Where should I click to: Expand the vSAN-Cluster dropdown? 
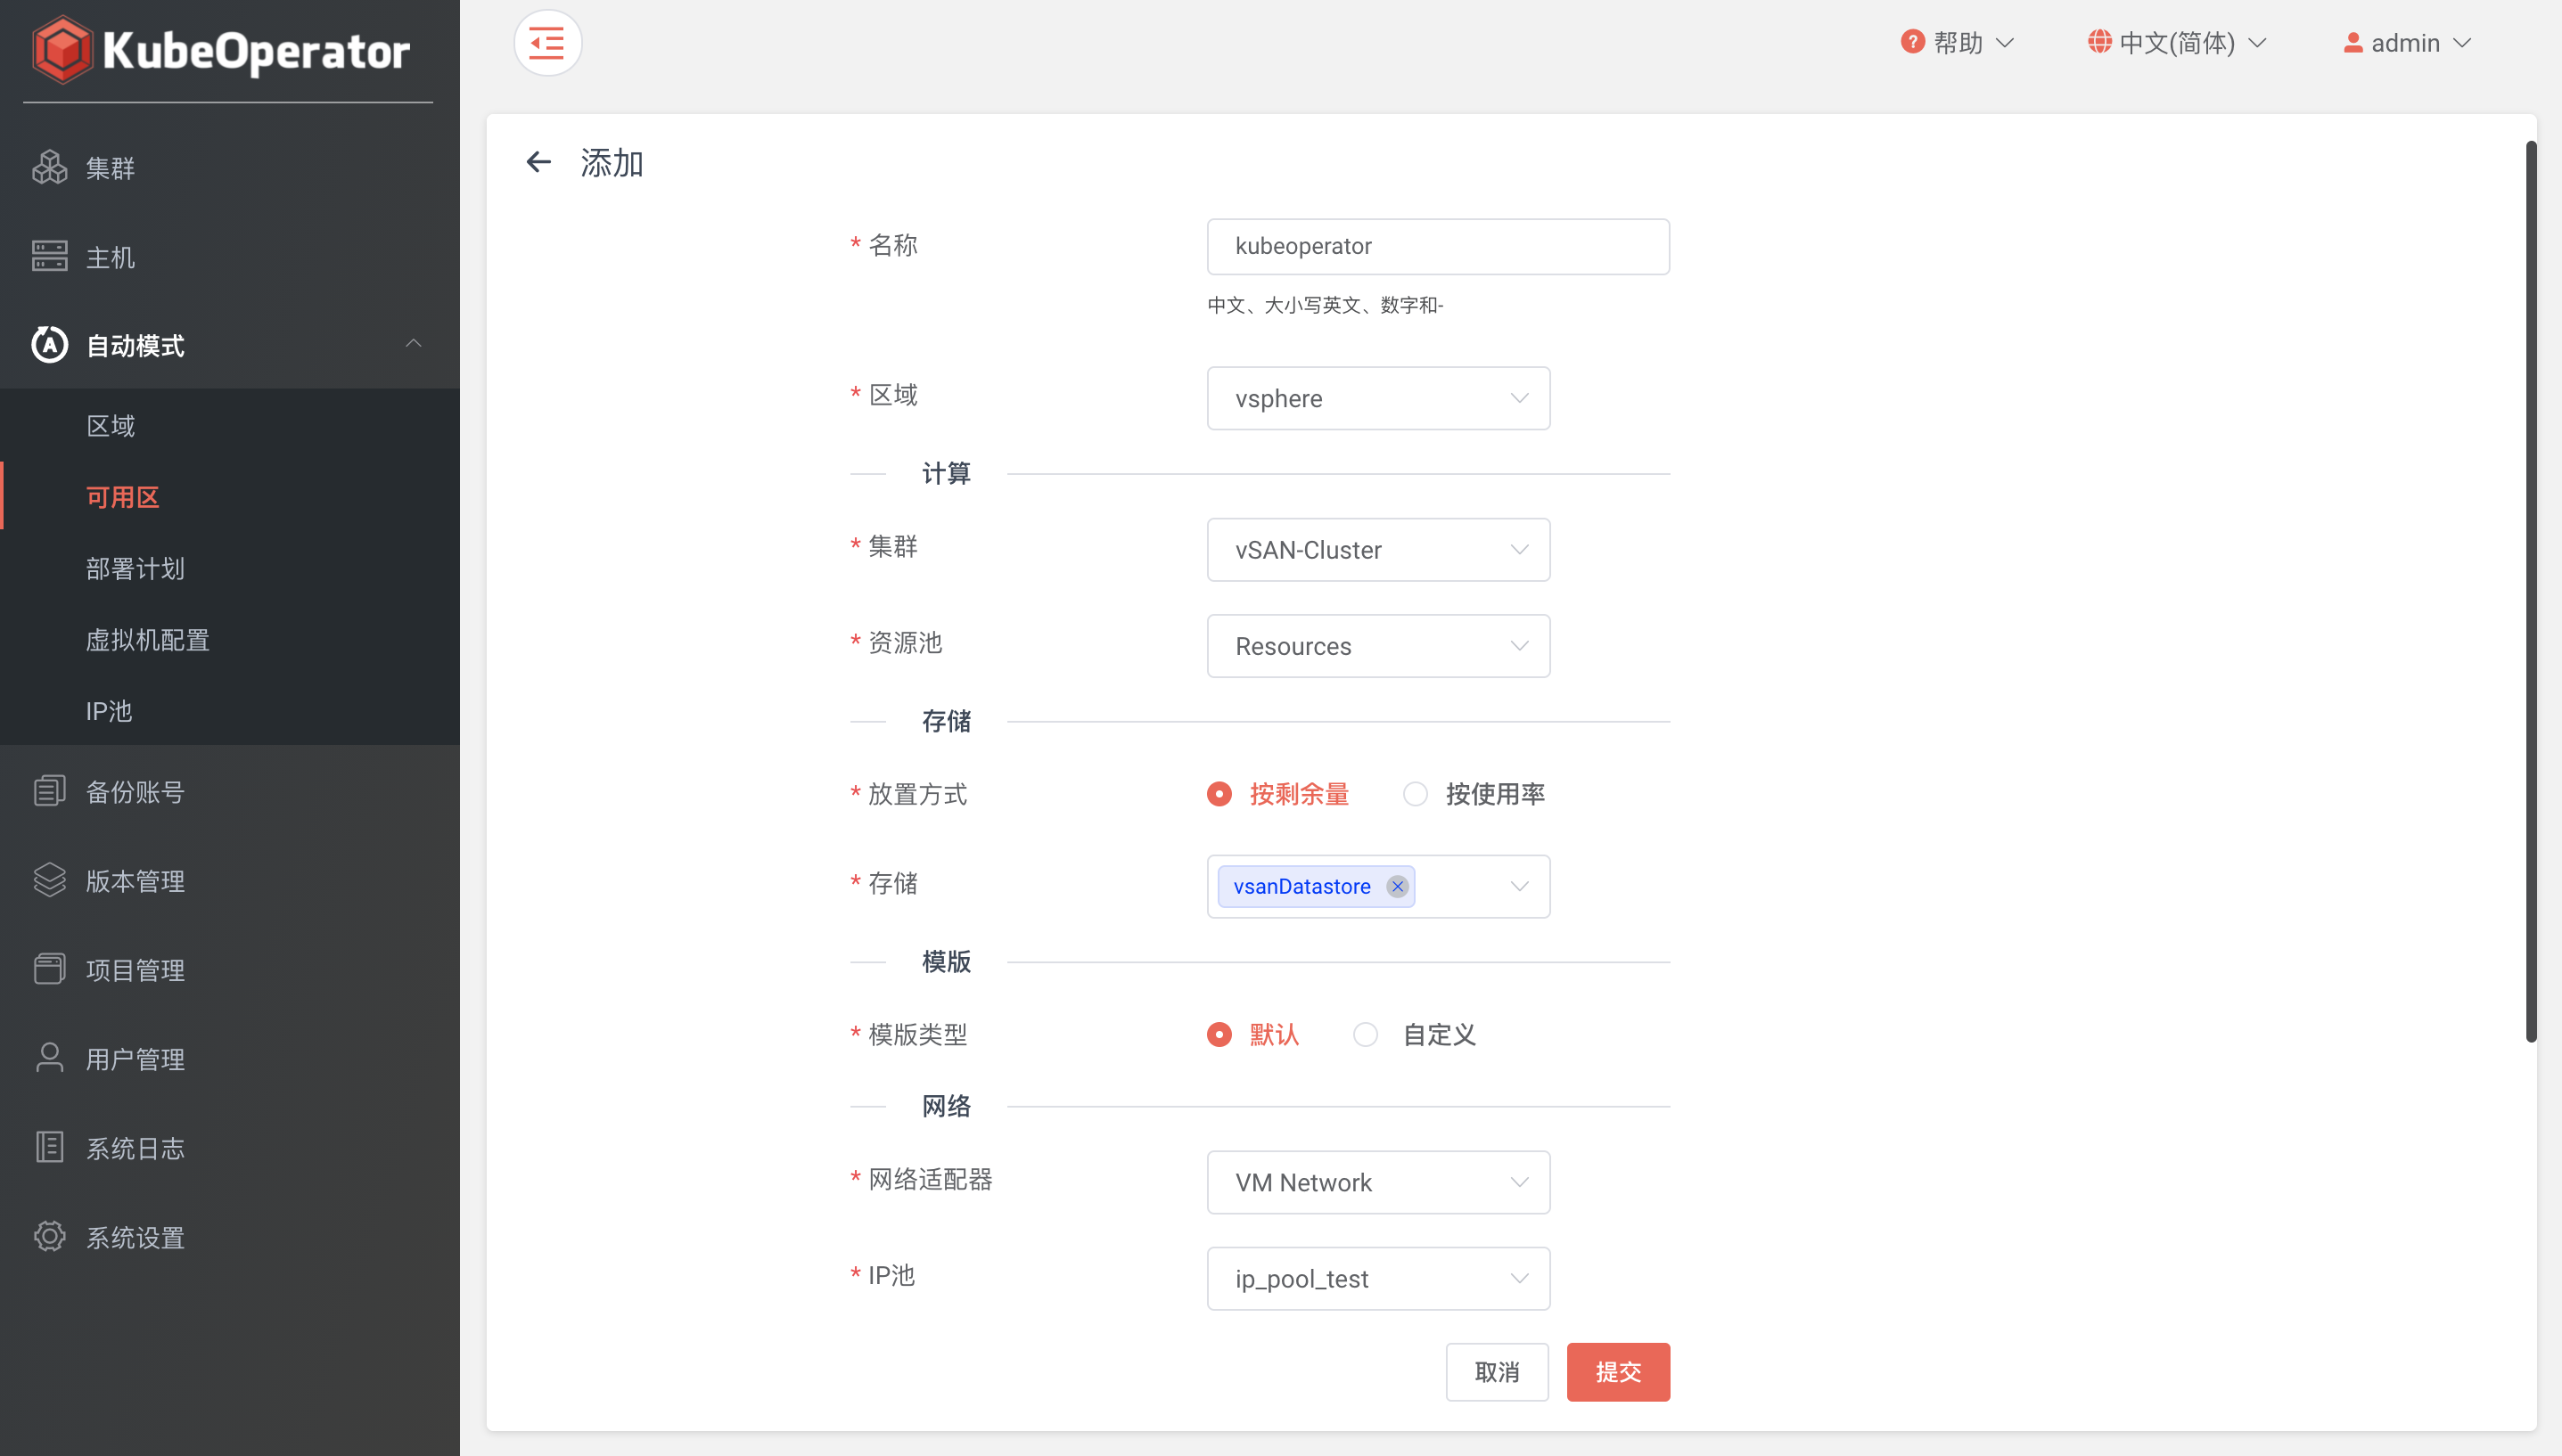pyautogui.click(x=1377, y=549)
